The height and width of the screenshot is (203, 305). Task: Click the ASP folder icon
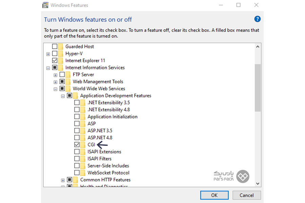click(x=83, y=124)
